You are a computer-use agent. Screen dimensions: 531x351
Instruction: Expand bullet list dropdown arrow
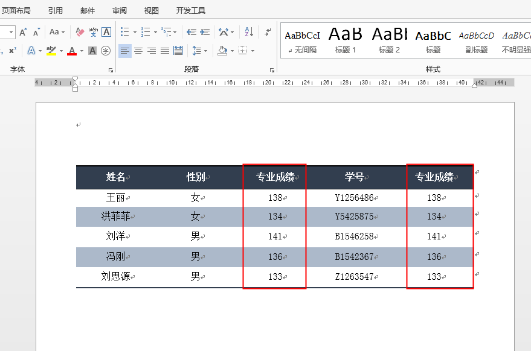[x=135, y=33]
